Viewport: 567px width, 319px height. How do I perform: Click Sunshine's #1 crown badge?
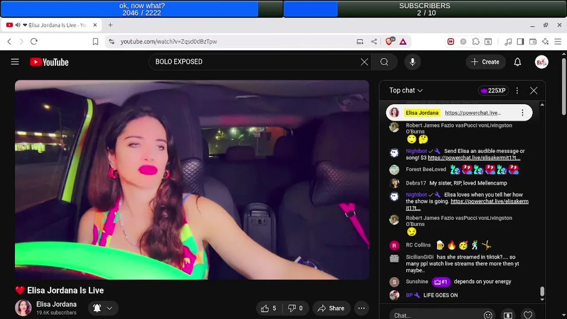(x=441, y=282)
